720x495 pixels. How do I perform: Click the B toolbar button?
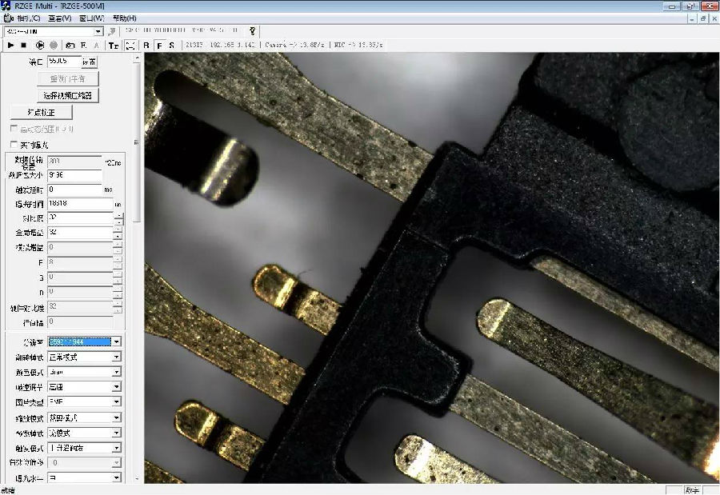146,45
